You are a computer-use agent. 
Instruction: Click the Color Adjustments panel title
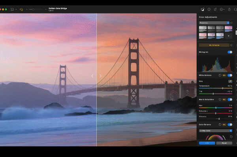point(208,17)
